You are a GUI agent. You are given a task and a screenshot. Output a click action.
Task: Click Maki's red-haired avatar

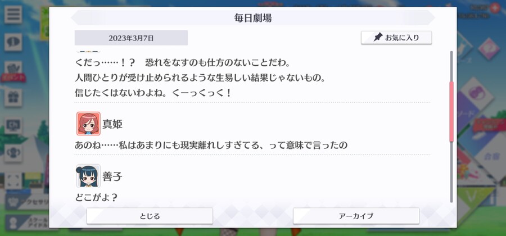(88, 124)
